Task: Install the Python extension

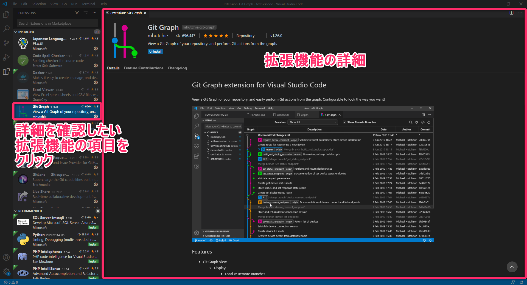Action: point(93,244)
